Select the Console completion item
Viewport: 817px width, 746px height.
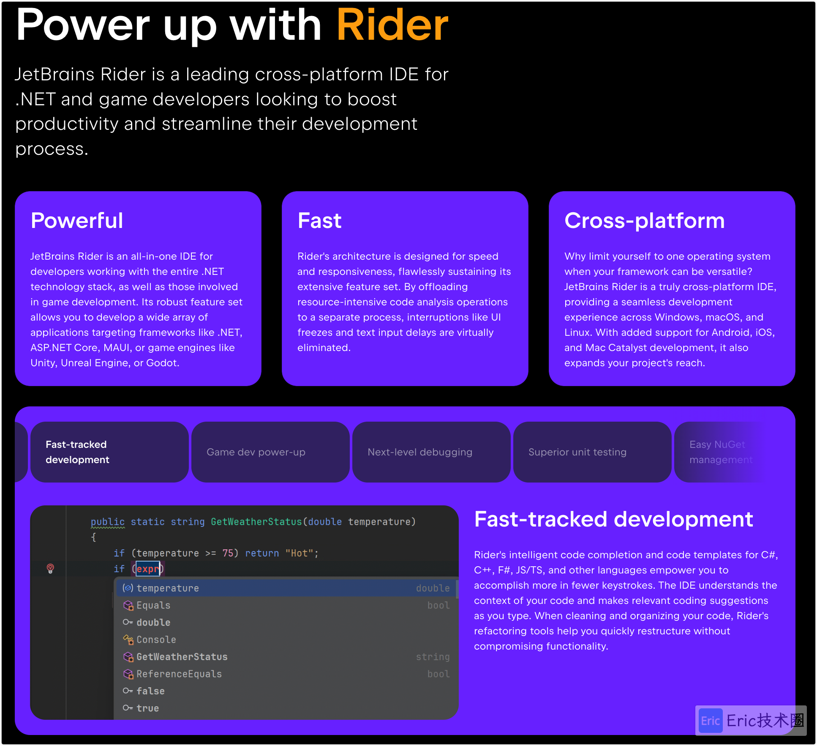(x=286, y=639)
